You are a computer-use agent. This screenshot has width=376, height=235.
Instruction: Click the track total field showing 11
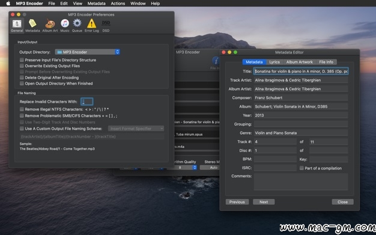pos(329,142)
